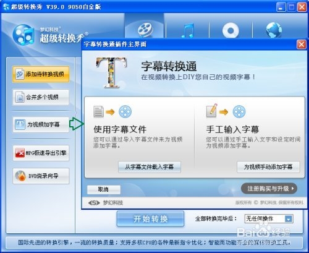Click the 超级转换秀 application logo icon

pos(23,35)
